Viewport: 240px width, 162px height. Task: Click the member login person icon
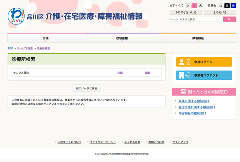click(182, 62)
